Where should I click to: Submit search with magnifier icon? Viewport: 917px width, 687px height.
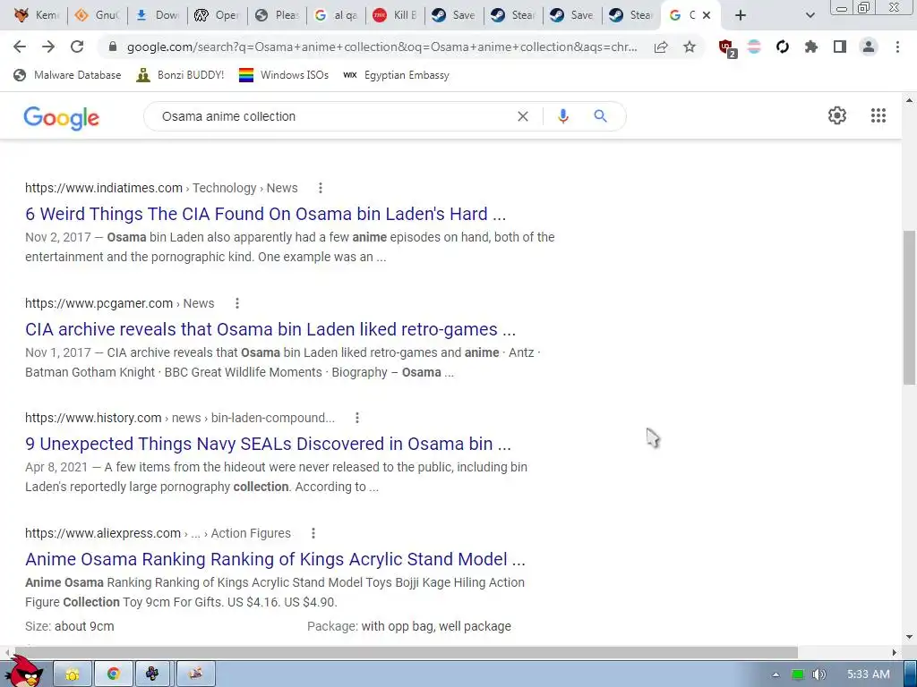[x=600, y=116]
